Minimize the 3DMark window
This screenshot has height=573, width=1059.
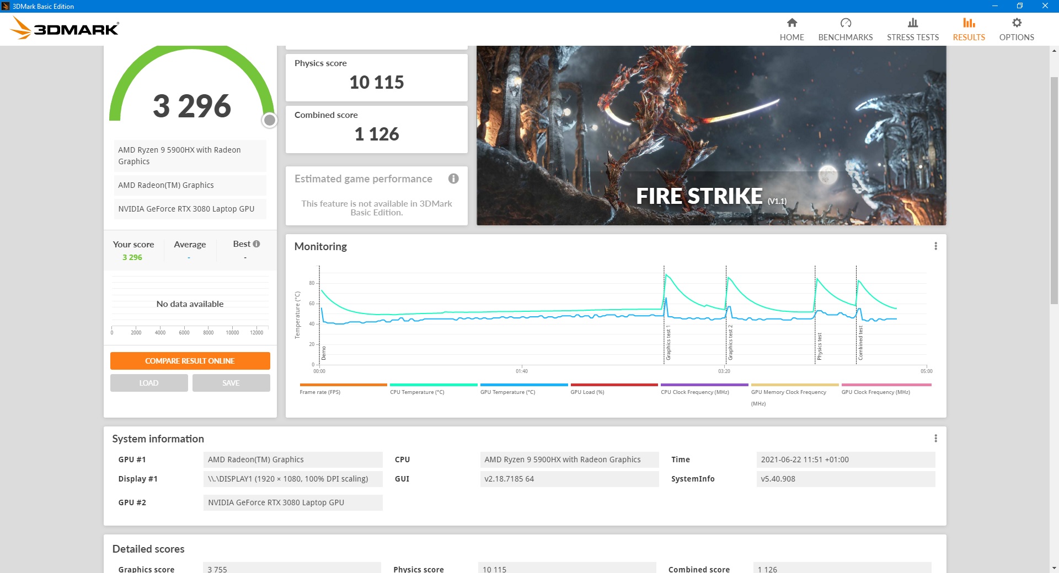point(994,6)
